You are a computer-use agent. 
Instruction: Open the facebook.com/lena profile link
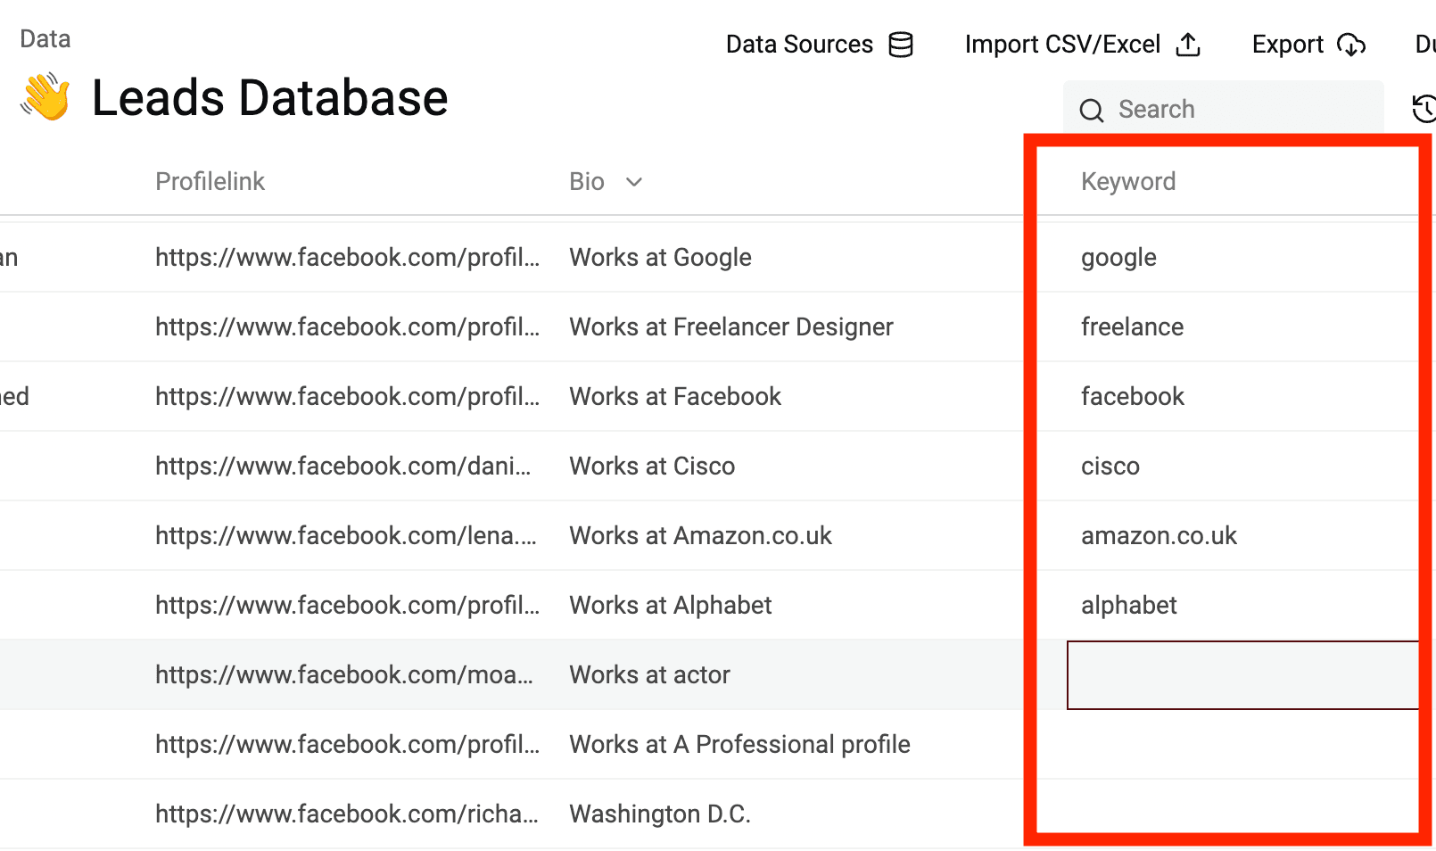click(346, 536)
